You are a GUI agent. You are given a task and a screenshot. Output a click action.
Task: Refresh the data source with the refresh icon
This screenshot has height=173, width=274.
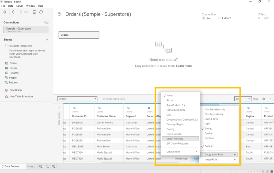click(41, 12)
